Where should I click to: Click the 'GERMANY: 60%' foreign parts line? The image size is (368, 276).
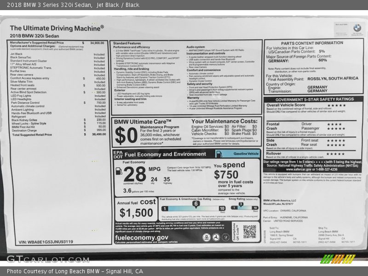tap(298, 61)
